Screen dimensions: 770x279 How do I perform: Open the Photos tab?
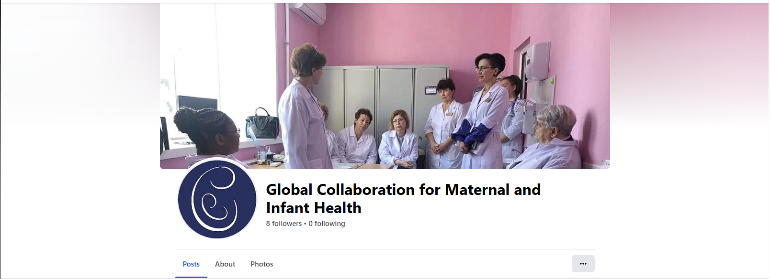(262, 264)
